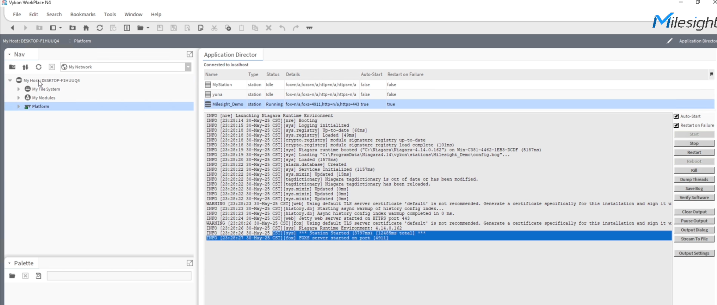
Task: Collapse the Nav side bar triangle
Action: click(10, 54)
